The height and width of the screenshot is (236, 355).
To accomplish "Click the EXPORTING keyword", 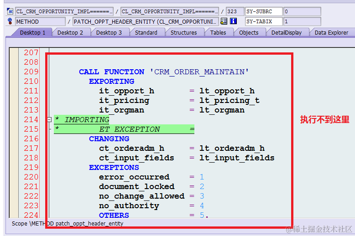I will pyautogui.click(x=112, y=82).
